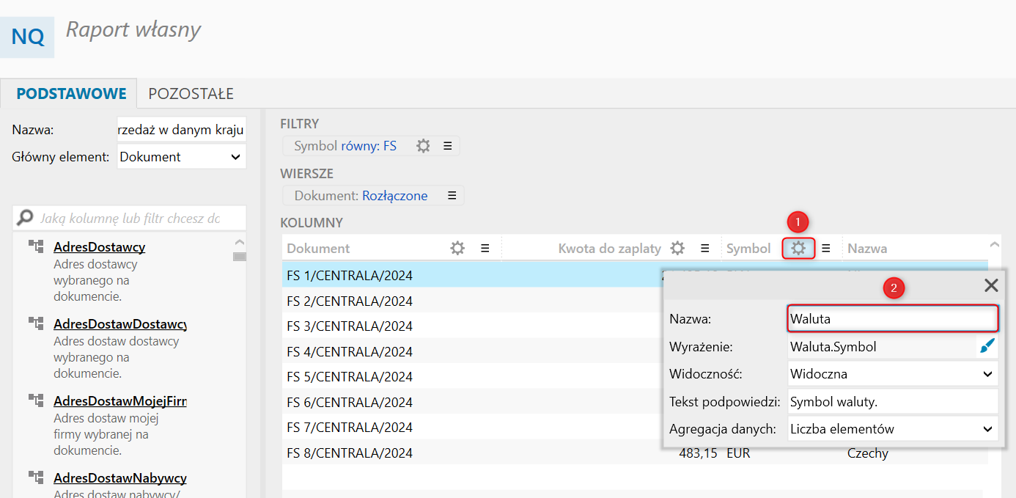The width and height of the screenshot is (1016, 498).
Task: Switch to the POZOSTAŁE tab
Action: [x=191, y=94]
